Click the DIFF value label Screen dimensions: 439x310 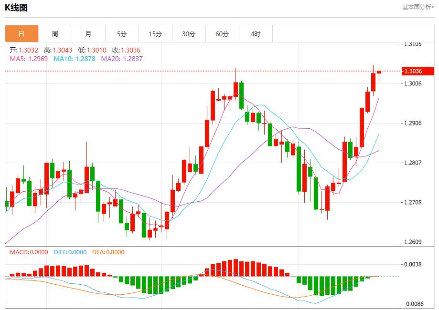70,252
